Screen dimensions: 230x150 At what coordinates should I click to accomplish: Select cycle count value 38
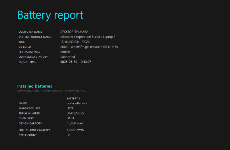tap(68, 135)
